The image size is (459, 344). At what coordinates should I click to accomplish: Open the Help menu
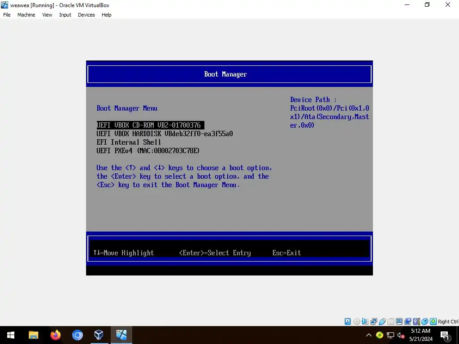tap(107, 15)
